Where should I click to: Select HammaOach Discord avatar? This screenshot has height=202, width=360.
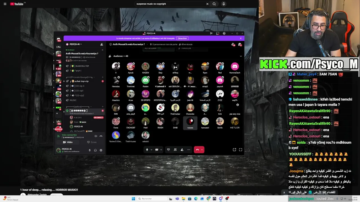(235, 66)
